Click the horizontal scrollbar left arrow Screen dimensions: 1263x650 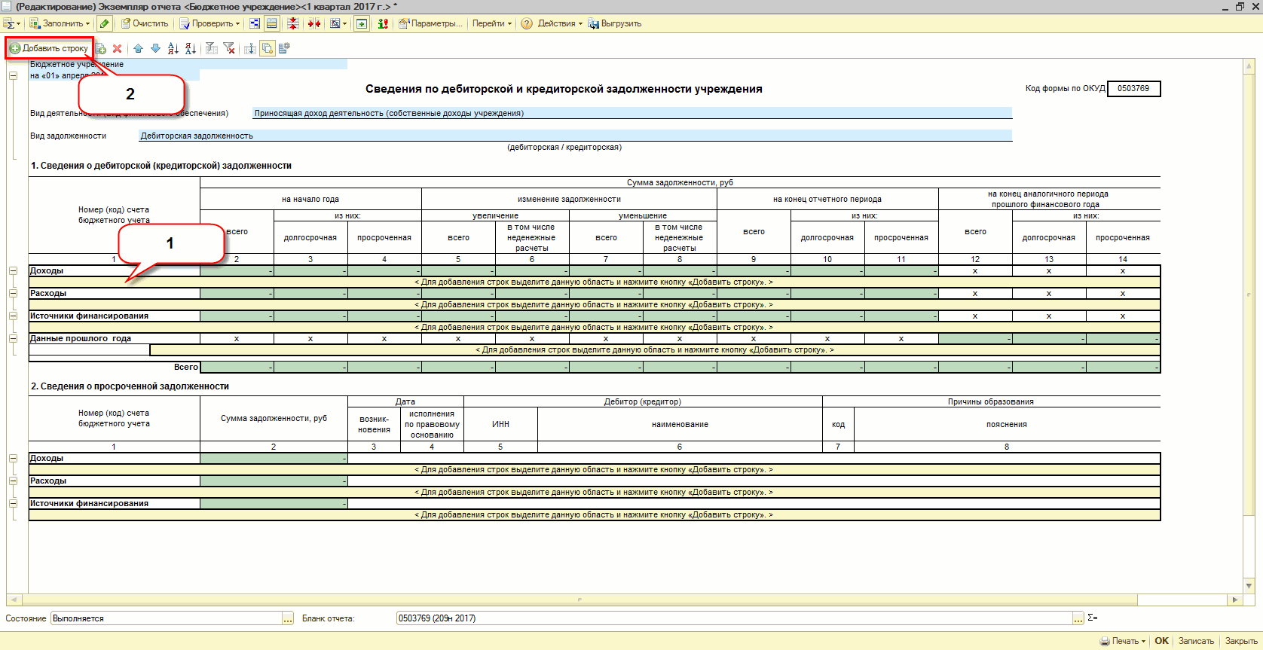click(14, 600)
